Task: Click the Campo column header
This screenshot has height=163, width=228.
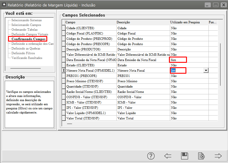Action: (x=70, y=22)
